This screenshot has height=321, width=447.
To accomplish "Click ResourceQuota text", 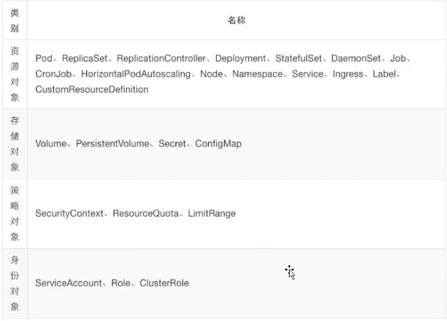I will coord(146,214).
